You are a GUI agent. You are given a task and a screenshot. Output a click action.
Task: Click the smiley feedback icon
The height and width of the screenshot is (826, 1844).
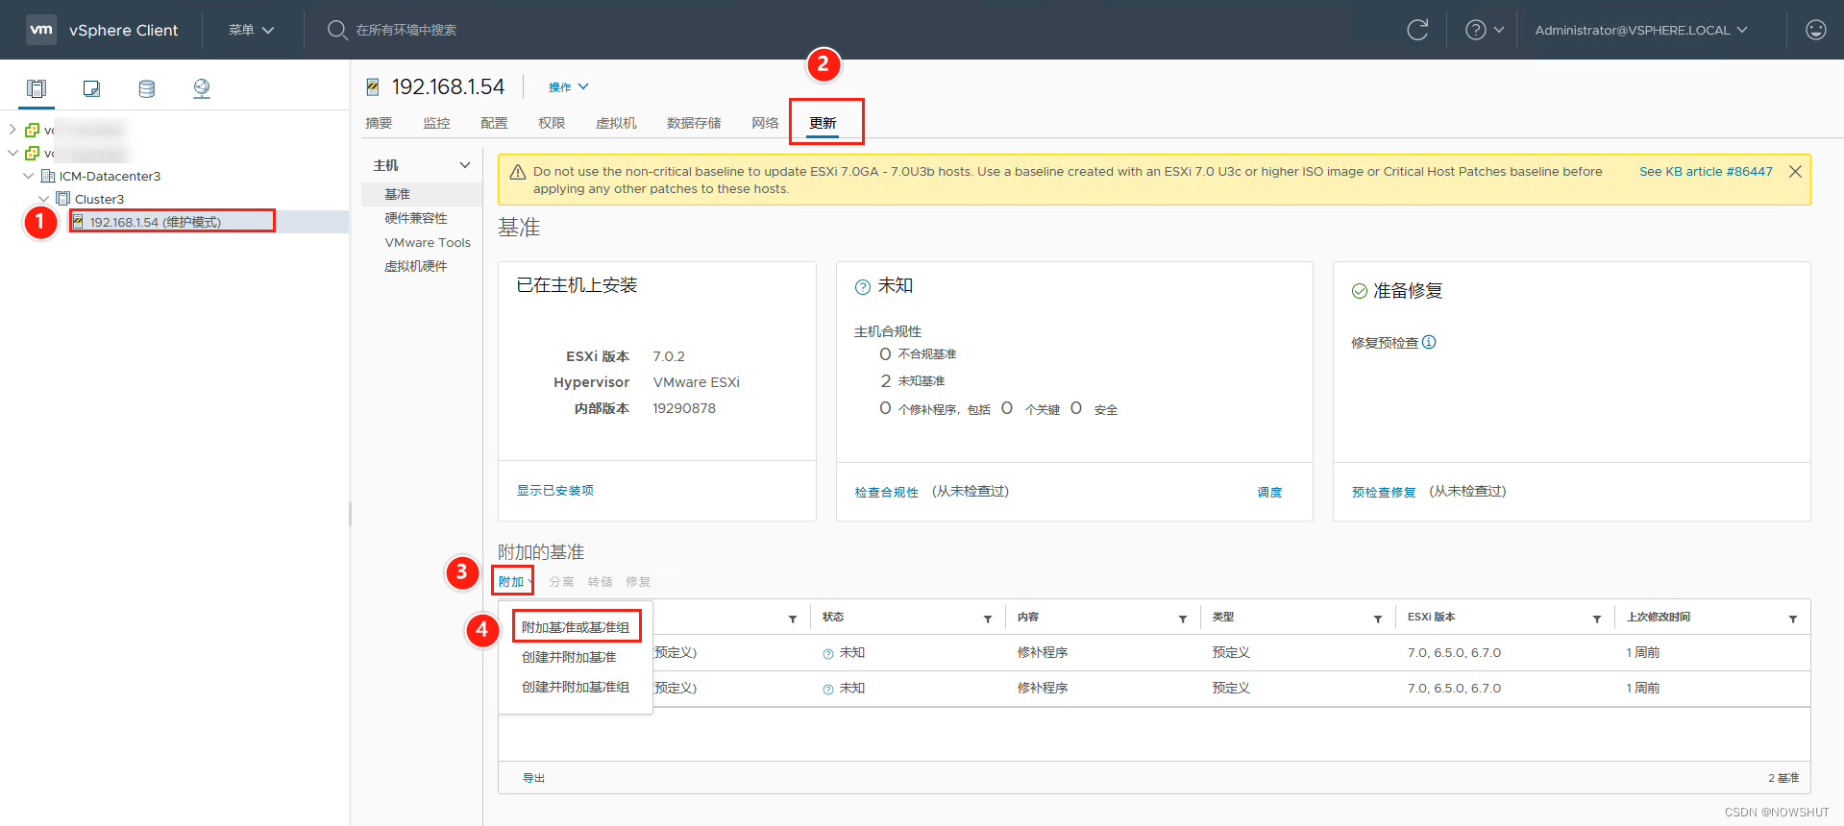[1816, 30]
